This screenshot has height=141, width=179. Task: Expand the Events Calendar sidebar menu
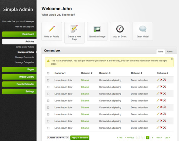(x=20, y=84)
